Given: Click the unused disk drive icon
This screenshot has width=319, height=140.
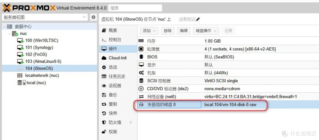Looking at the screenshot, I should click(141, 104).
